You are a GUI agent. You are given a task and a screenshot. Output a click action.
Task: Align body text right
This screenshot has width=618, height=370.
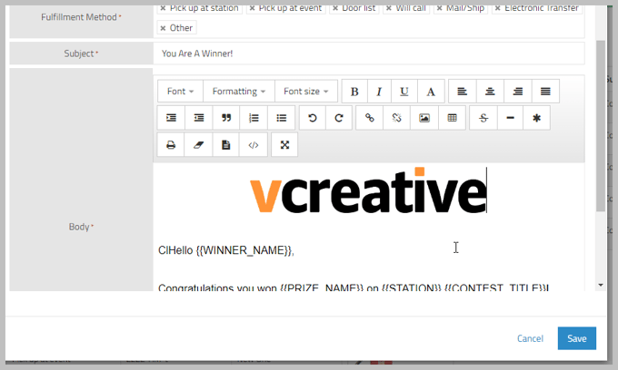(x=517, y=92)
